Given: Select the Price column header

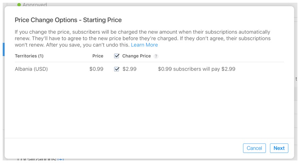Looking at the screenshot, I should (98, 56).
